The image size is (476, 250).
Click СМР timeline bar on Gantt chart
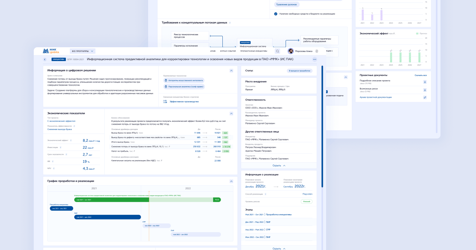pos(156,225)
